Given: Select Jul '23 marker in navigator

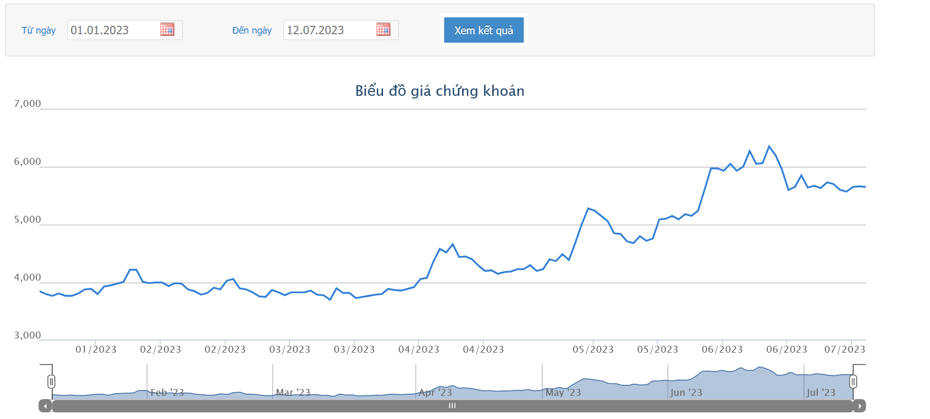Looking at the screenshot, I should click(x=820, y=392).
